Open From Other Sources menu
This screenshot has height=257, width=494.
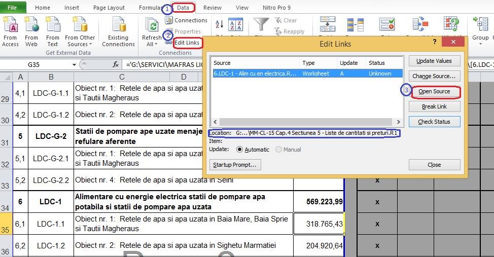pos(80,31)
